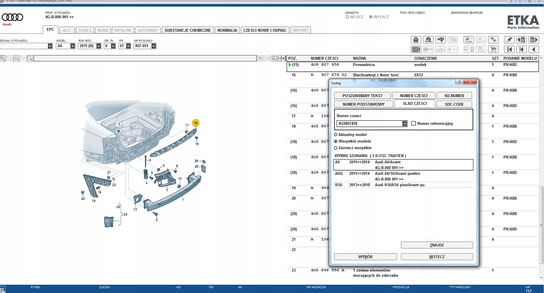Enable the Numer referencyjny checkbox
Viewport: 544px width, 293px height.
point(413,123)
